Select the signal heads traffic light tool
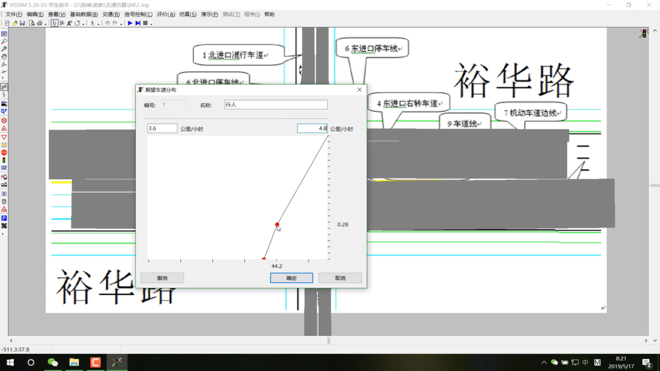 coord(4,160)
